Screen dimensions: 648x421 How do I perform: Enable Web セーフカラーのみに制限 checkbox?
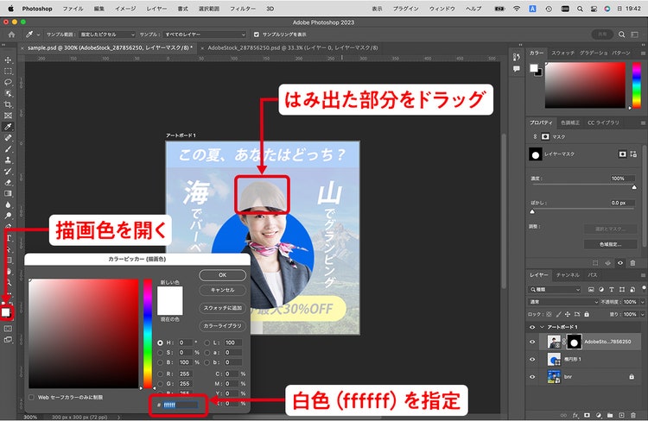click(x=31, y=398)
